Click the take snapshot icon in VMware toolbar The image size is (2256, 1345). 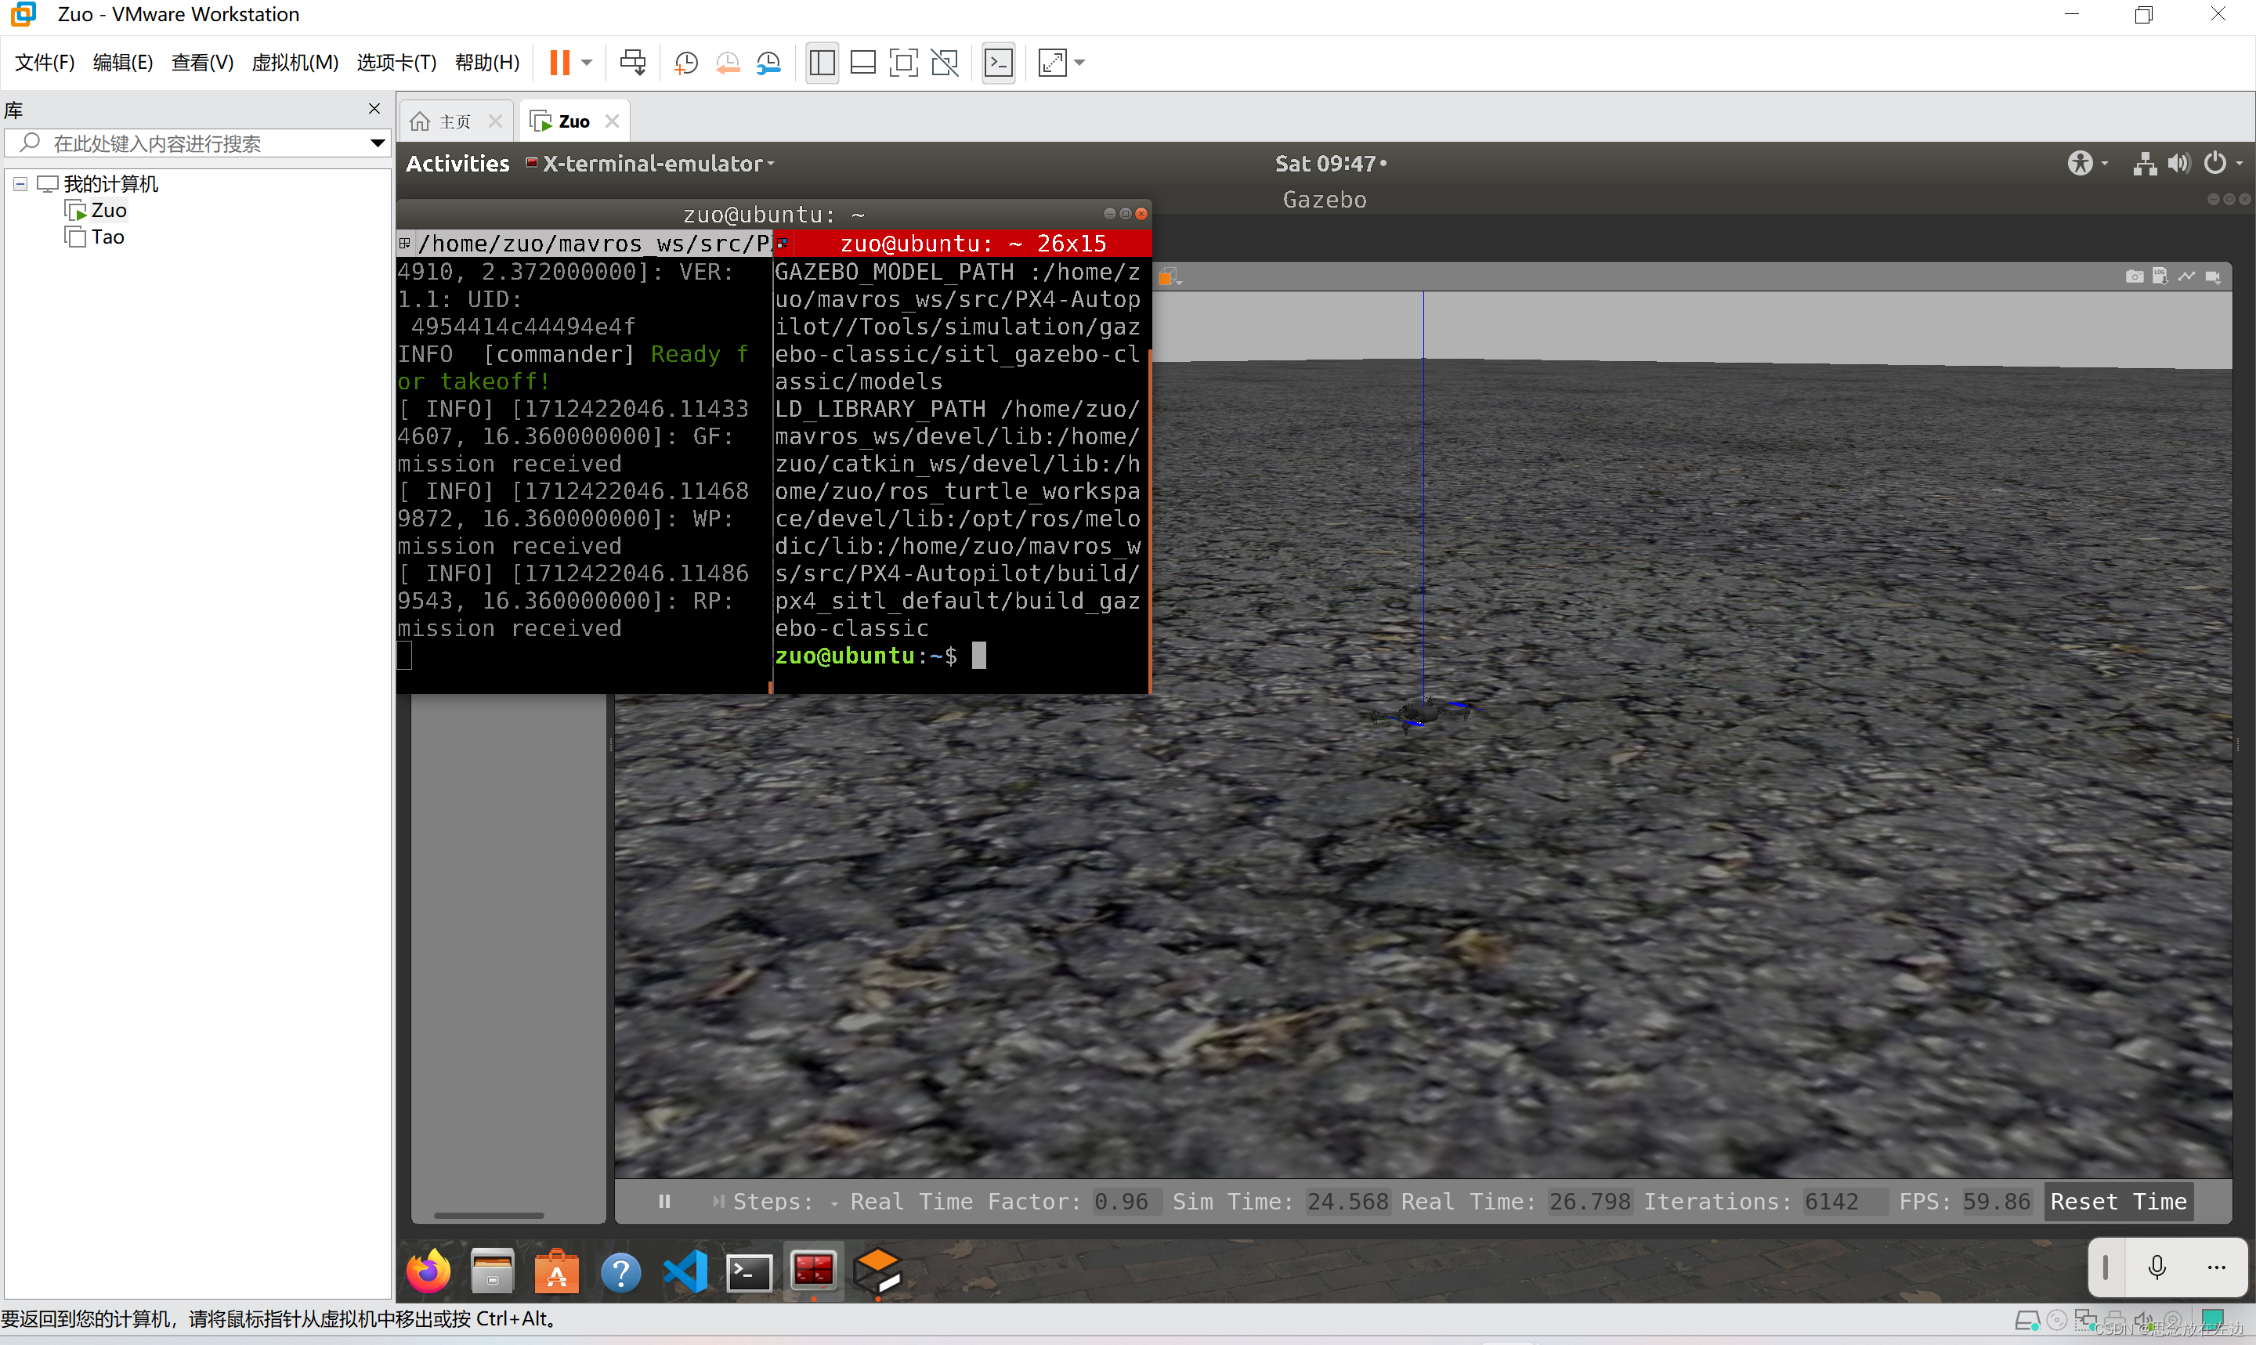pos(686,63)
